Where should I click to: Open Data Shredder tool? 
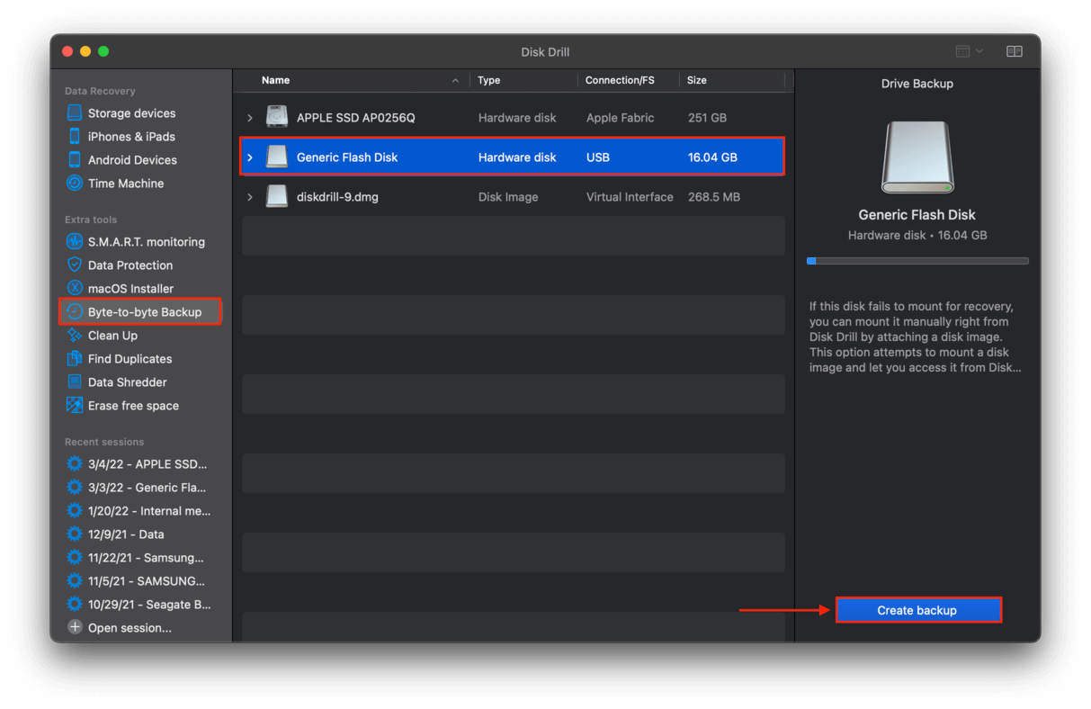127,382
